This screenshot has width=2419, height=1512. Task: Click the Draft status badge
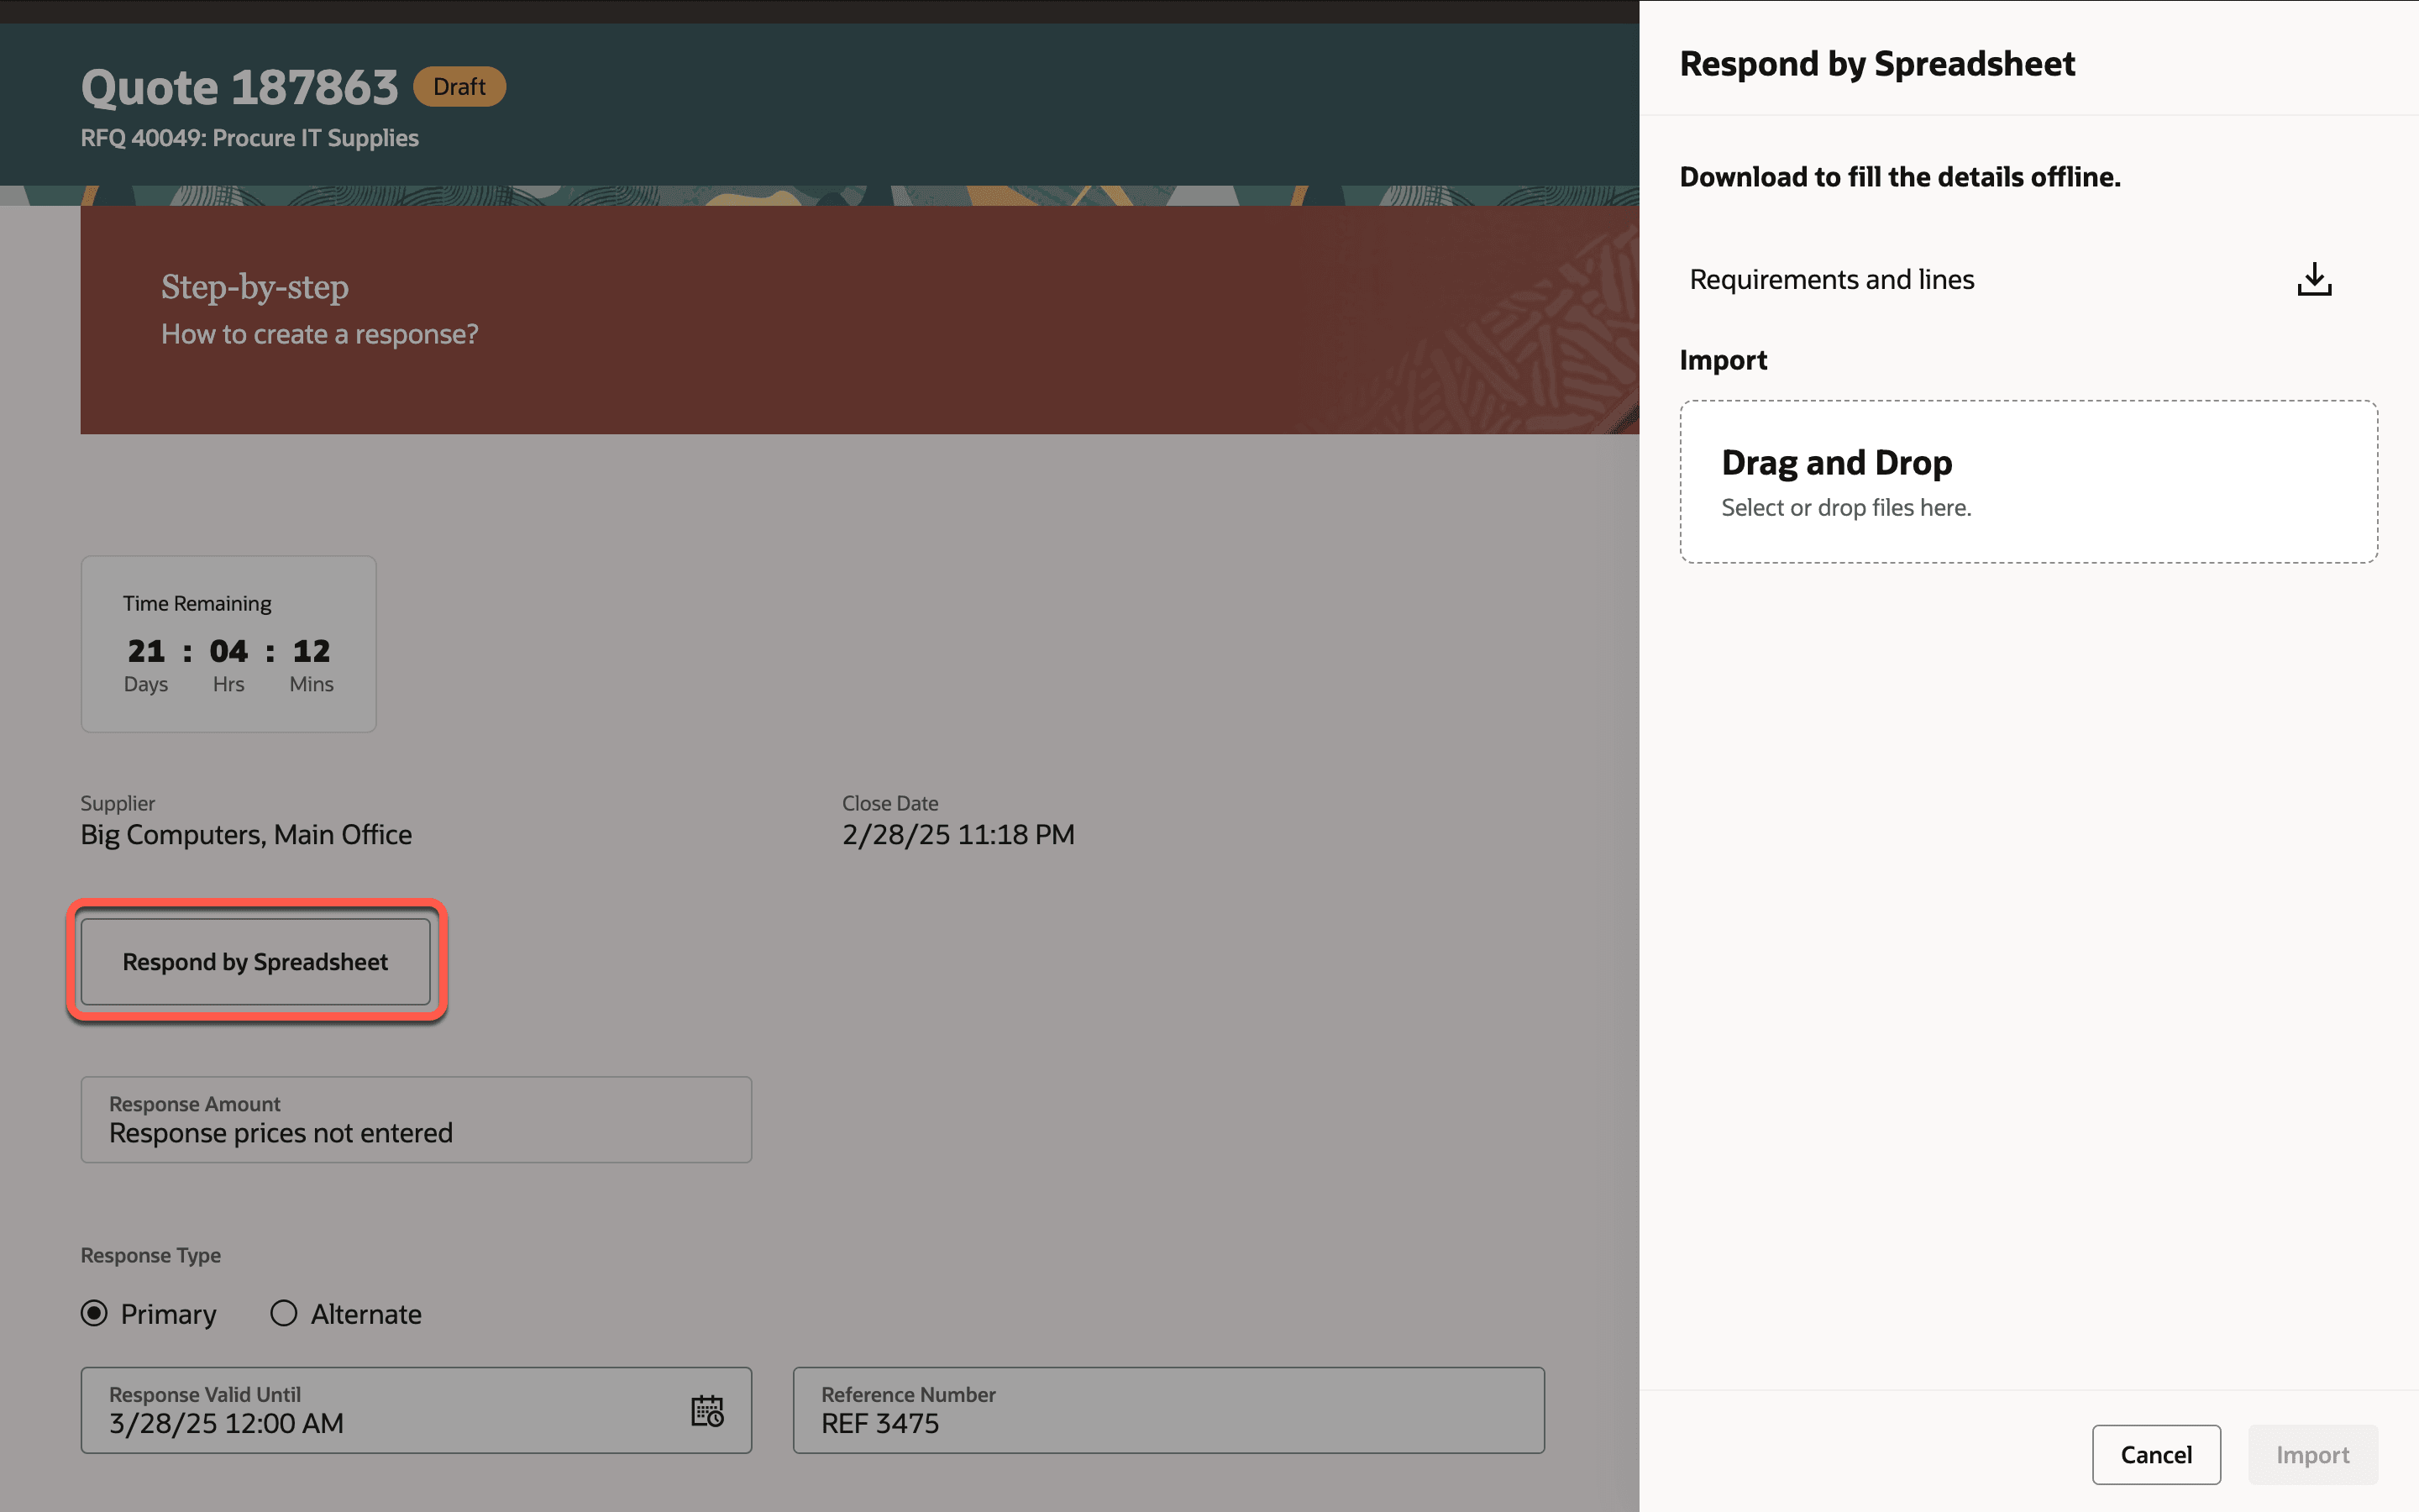click(x=459, y=87)
